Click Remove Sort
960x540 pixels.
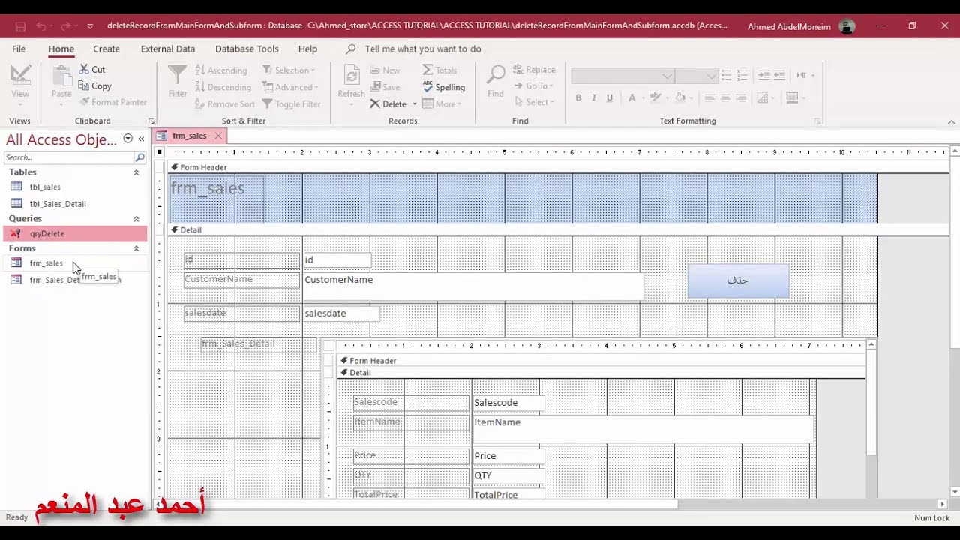[225, 104]
